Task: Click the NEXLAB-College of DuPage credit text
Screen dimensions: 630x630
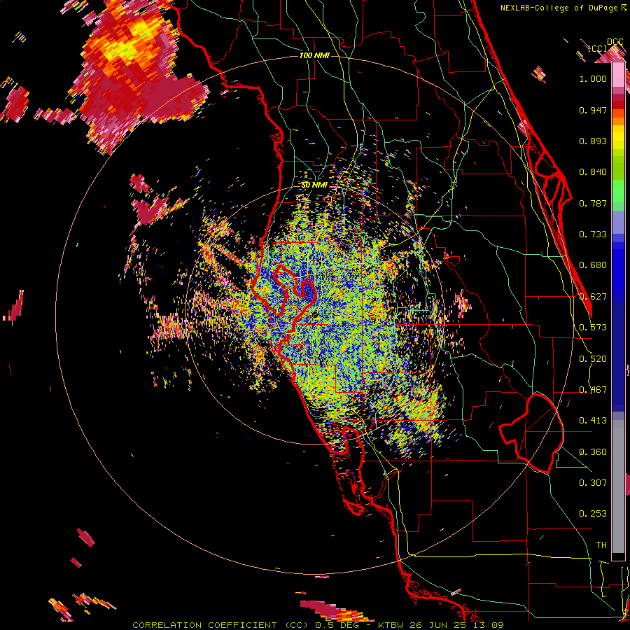Action: 559,8
